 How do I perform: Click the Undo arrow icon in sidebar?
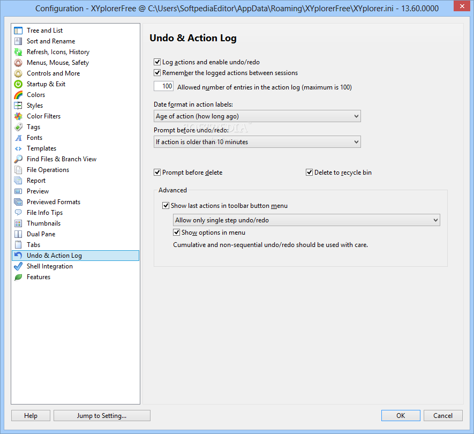coord(18,256)
